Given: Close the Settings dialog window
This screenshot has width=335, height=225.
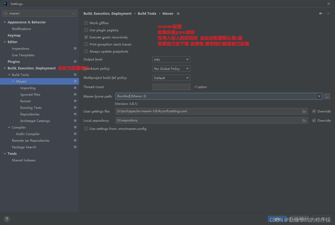Looking at the screenshot, I should coord(329,4).
